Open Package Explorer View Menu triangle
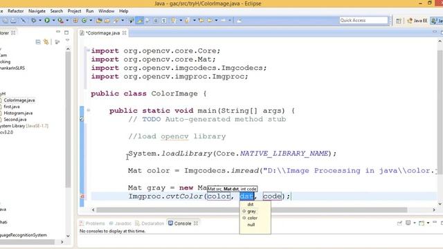Viewport: 443px width, 249px height. tap(67, 40)
